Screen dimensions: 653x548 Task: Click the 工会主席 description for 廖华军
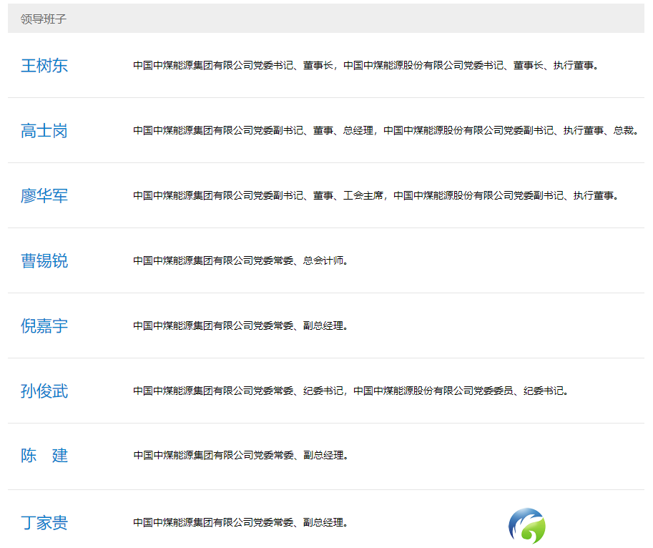[376, 196]
